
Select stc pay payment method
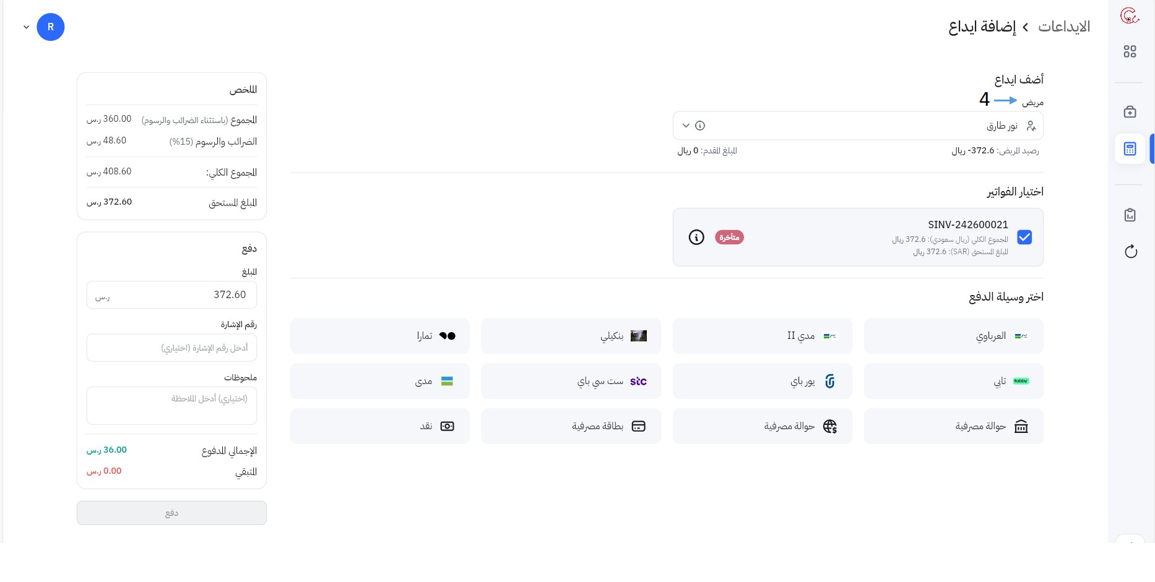point(571,381)
